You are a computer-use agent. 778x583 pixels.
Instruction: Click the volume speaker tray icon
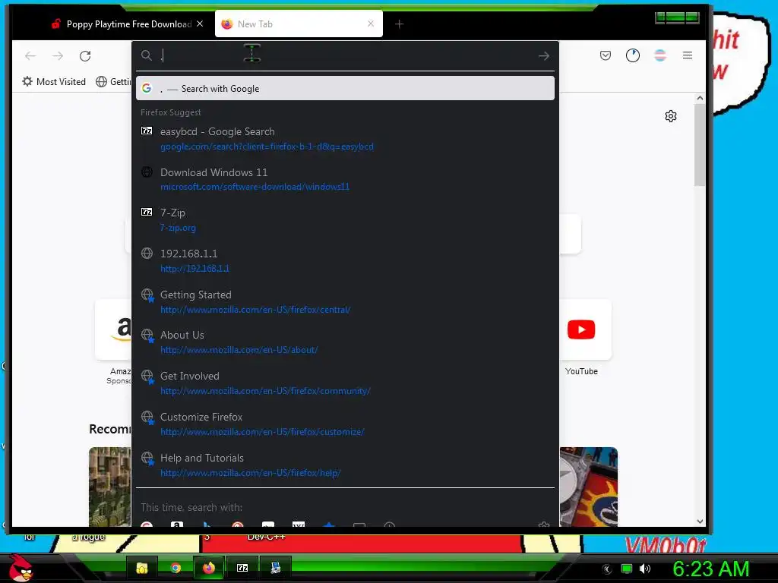point(645,569)
